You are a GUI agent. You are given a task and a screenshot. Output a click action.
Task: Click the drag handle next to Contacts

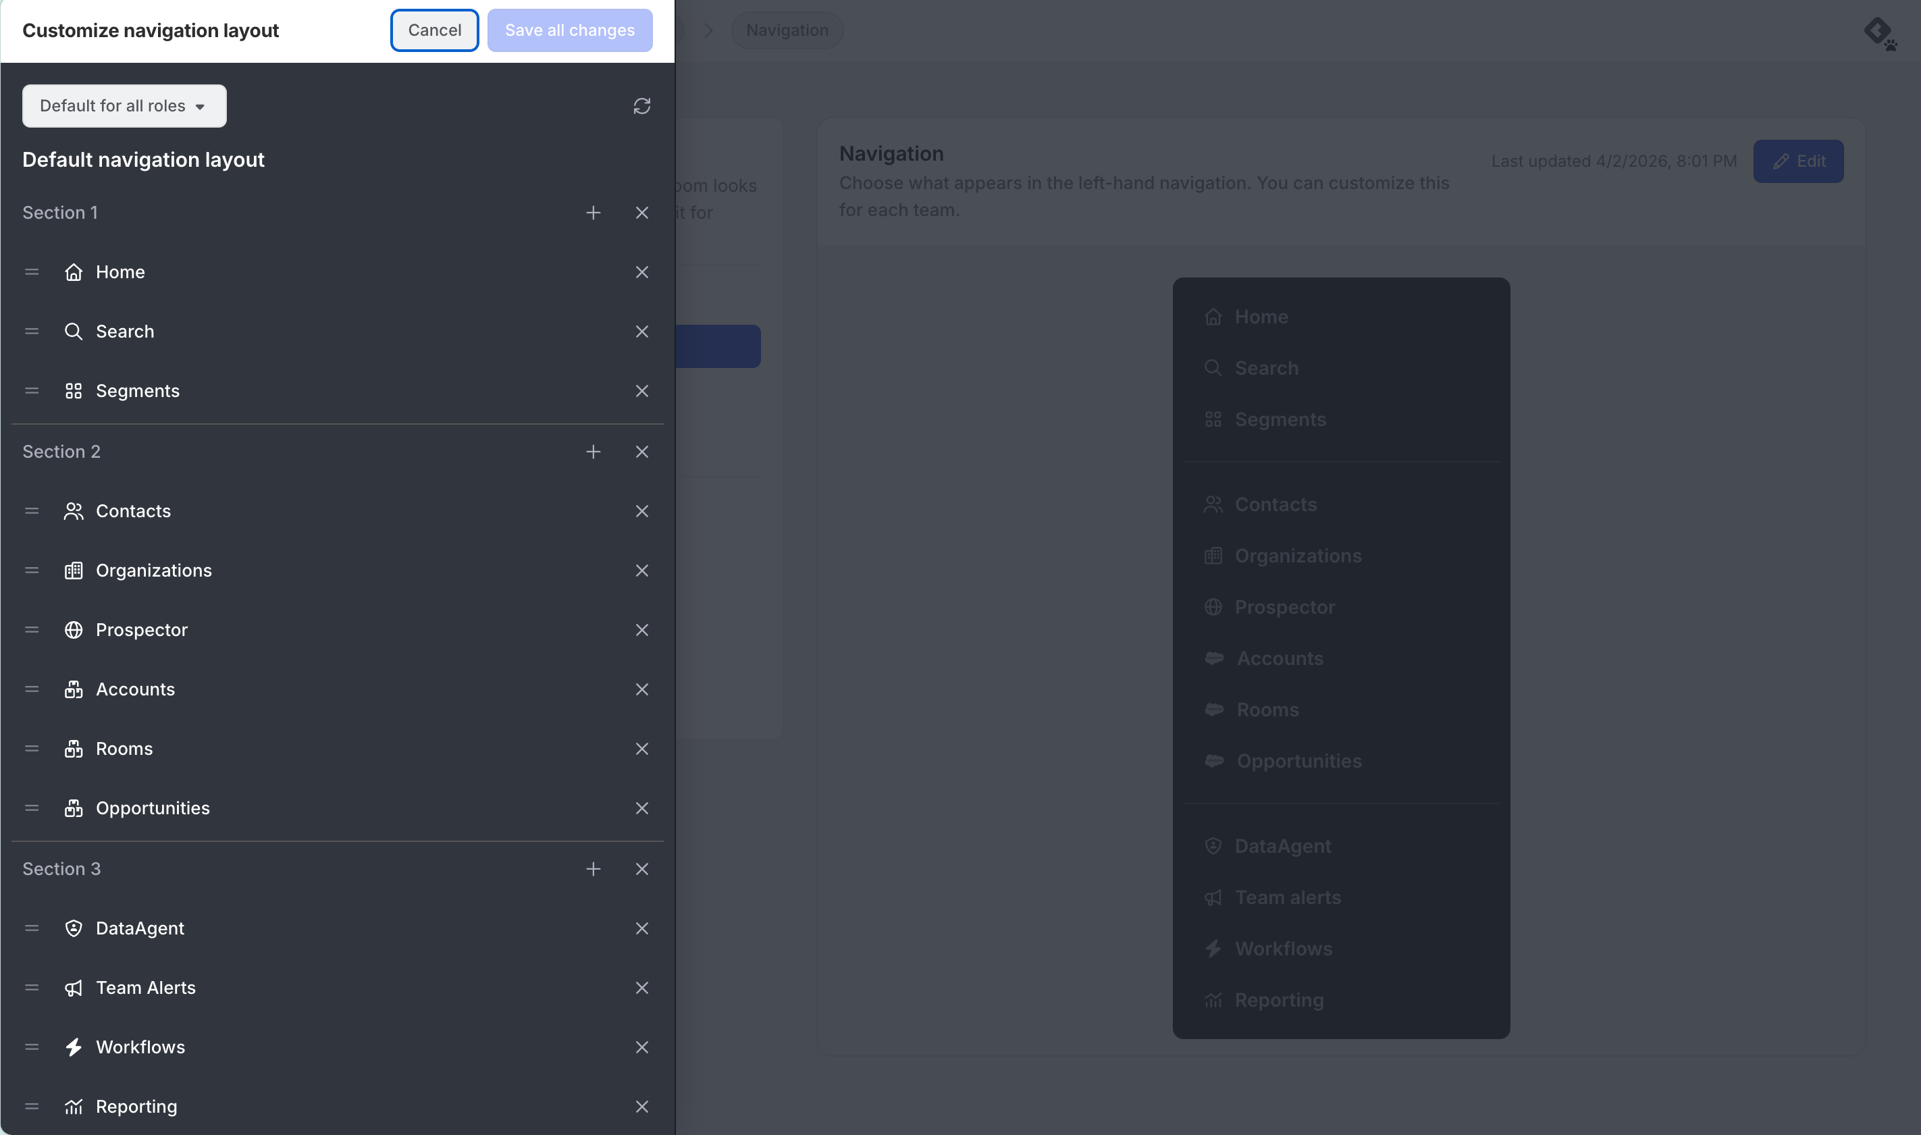[x=31, y=511]
